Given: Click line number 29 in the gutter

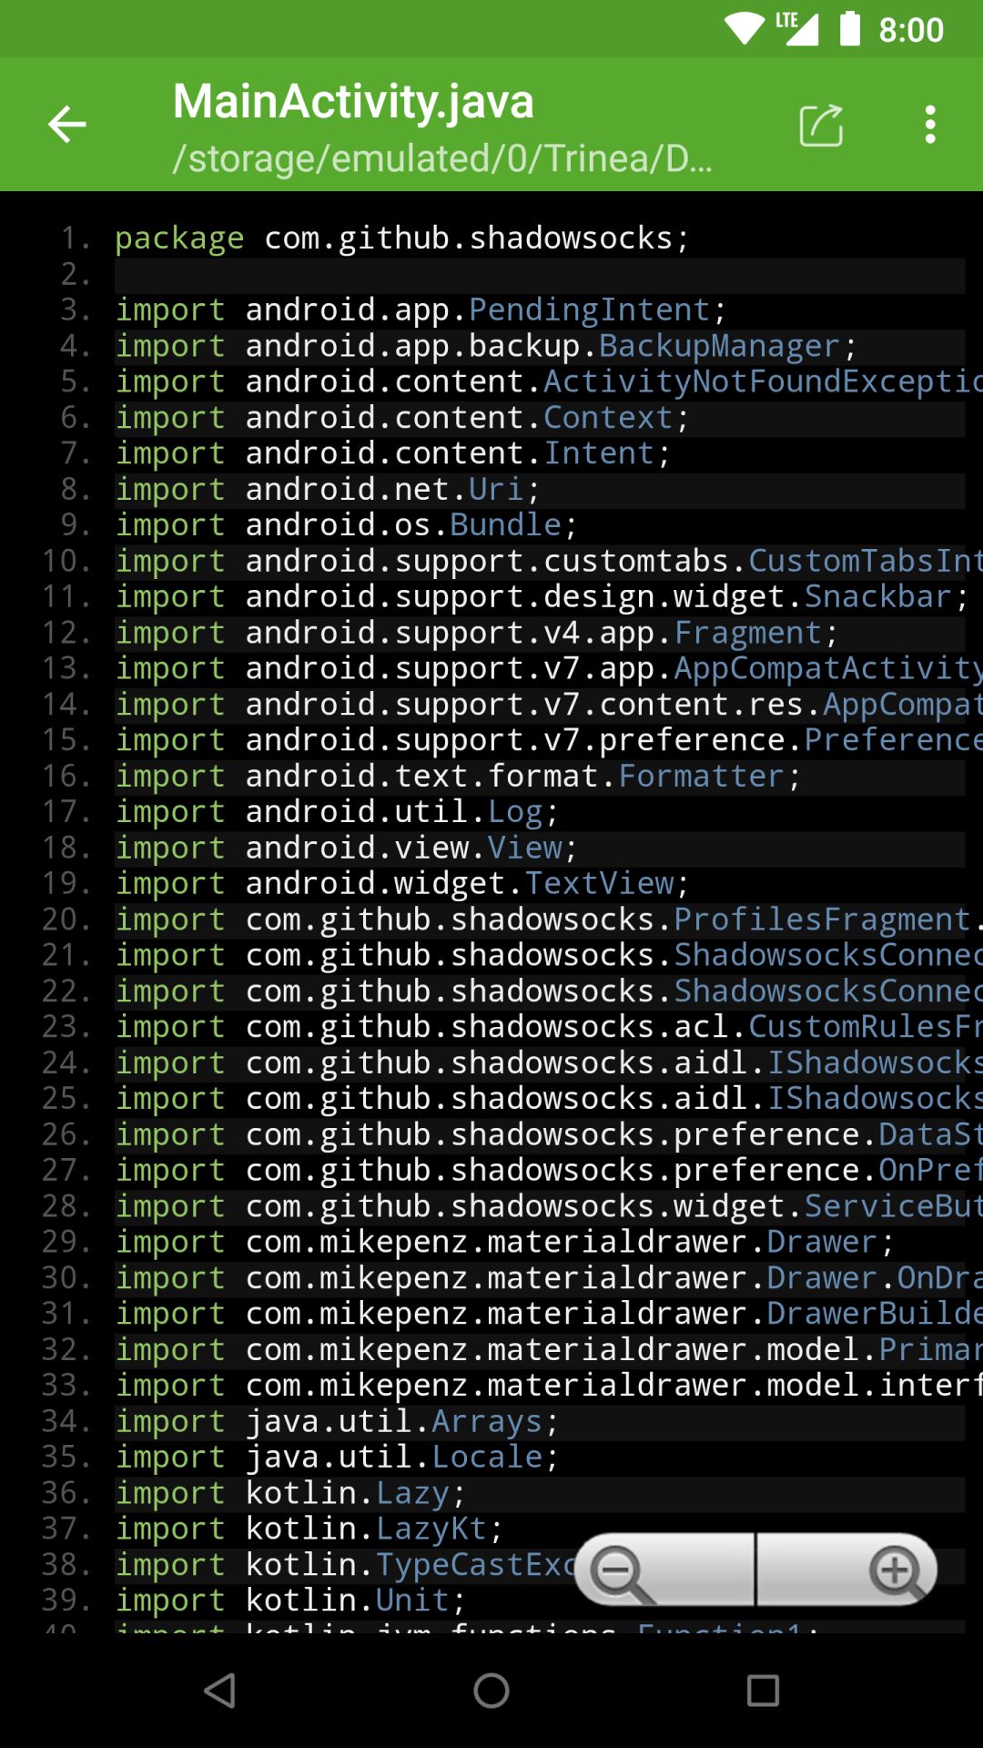Looking at the screenshot, I should point(66,1243).
